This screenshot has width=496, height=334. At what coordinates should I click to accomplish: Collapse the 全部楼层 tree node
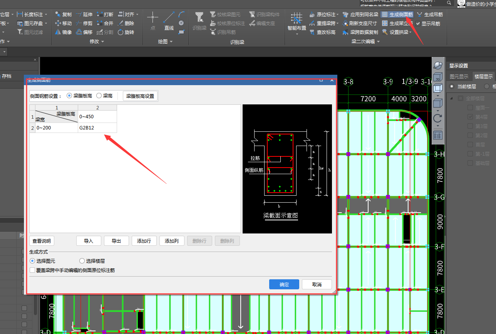[452, 98]
